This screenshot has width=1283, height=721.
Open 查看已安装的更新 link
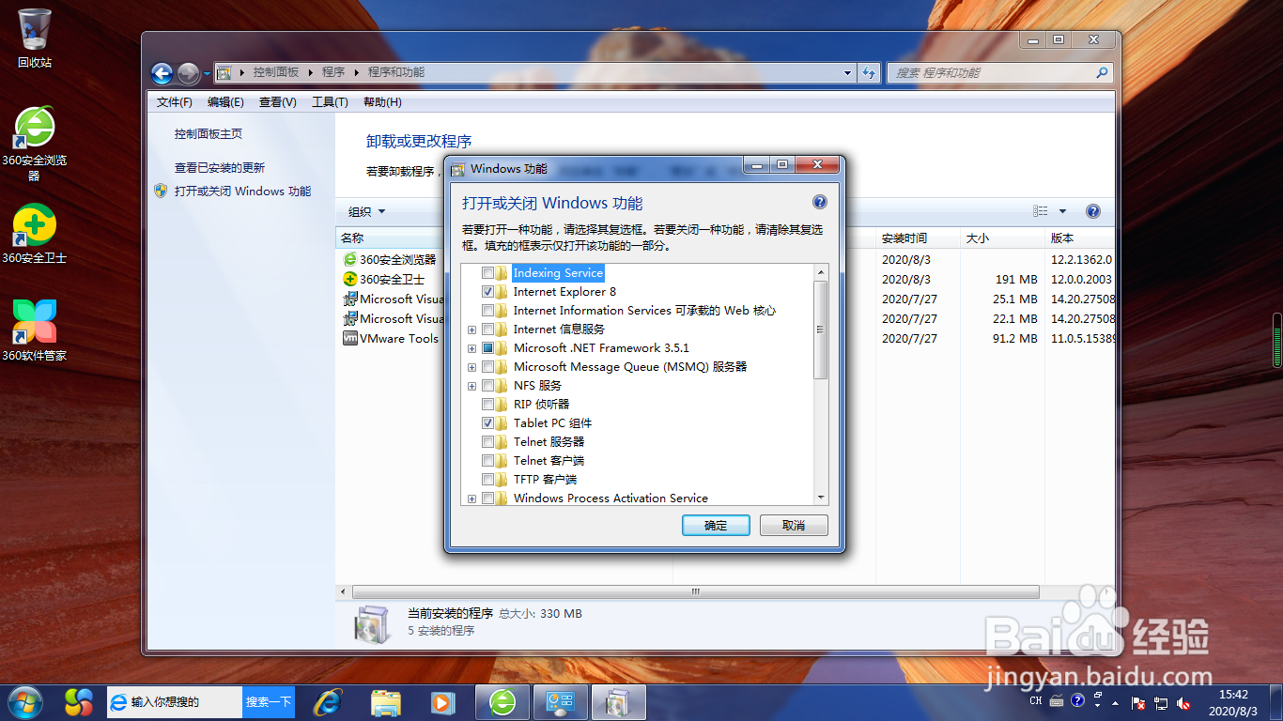[220, 168]
